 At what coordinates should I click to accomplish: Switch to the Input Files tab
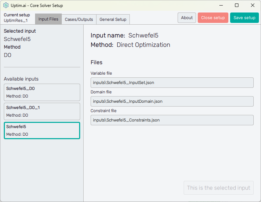[48, 19]
